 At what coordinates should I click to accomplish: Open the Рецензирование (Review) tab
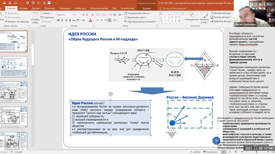99,8
